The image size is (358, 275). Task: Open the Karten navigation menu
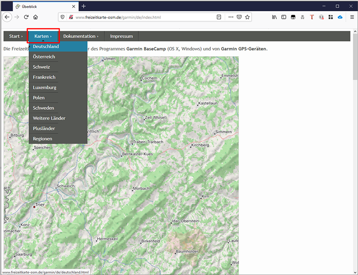43,36
